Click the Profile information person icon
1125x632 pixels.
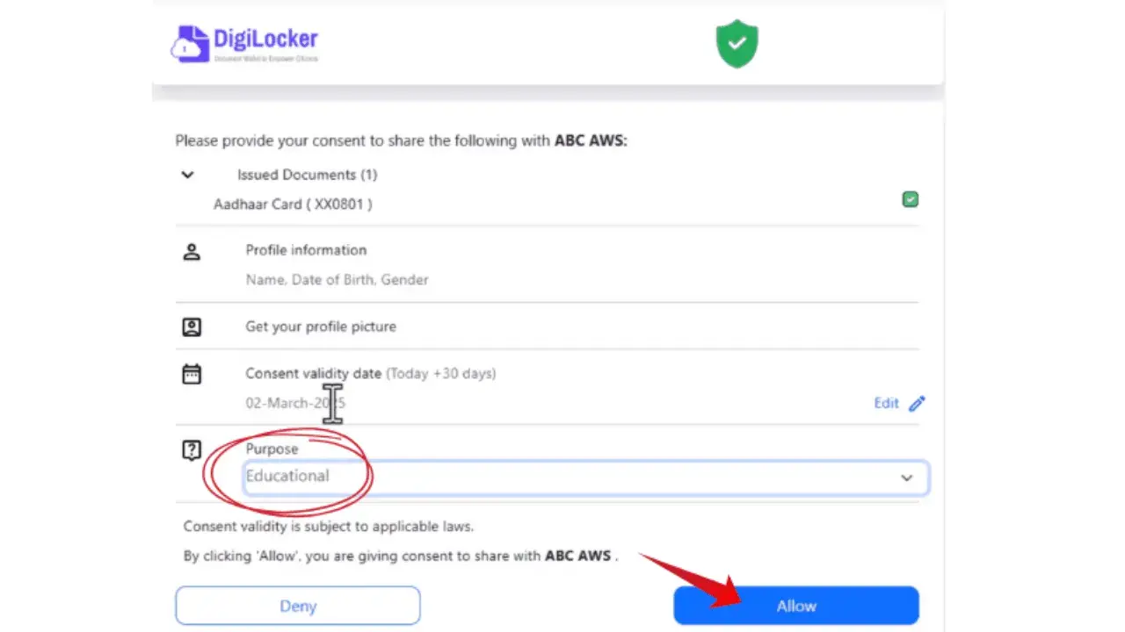click(192, 253)
